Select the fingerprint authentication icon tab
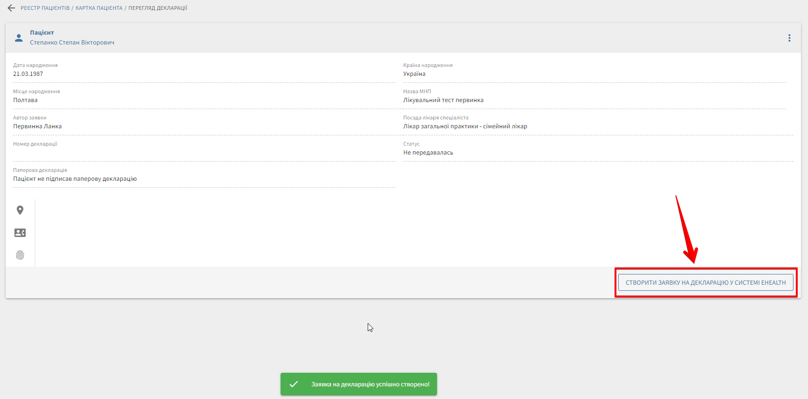Viewport: 808px width, 399px height. 20,255
